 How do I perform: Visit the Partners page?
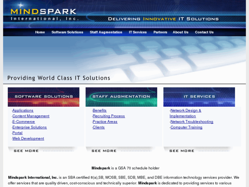tap(160, 32)
